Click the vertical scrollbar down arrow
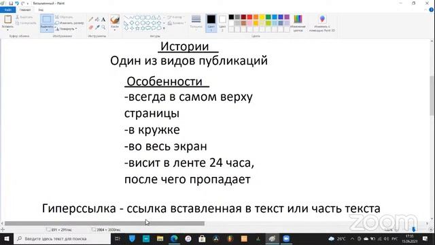This screenshot has height=245, width=435. click(432, 218)
